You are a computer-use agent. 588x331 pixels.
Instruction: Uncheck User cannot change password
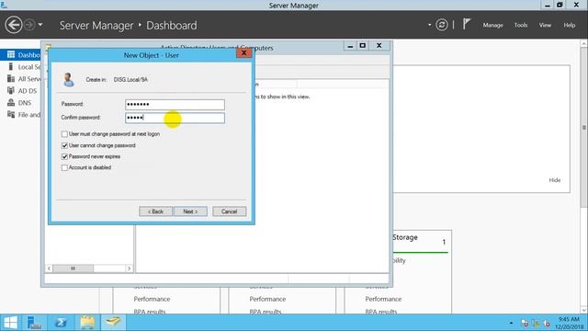[x=64, y=145]
